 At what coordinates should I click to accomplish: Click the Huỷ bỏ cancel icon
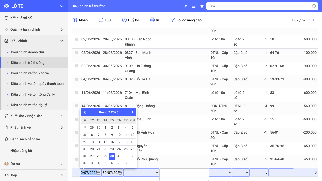coord(124,20)
